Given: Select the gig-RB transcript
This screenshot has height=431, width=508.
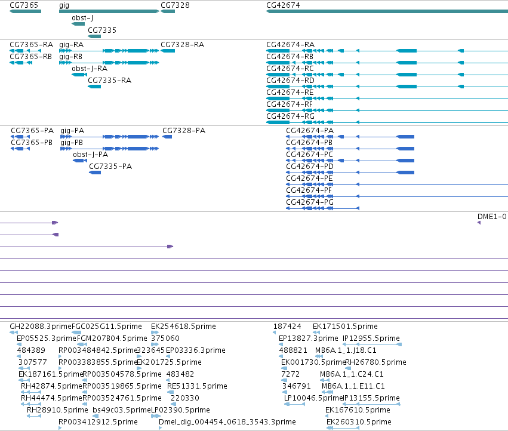Looking at the screenshot, I should pyautogui.click(x=109, y=63).
